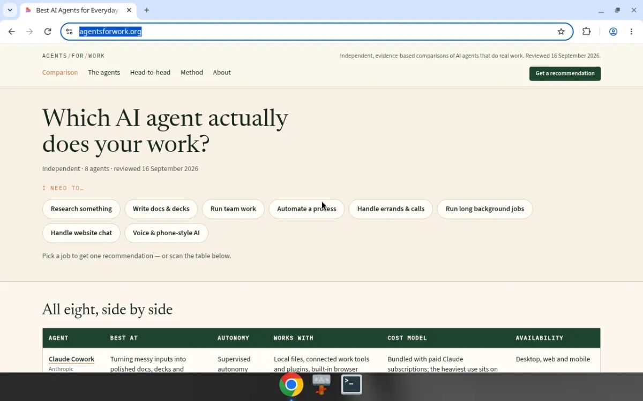This screenshot has height=401, width=643.
Task: Go to Comparison nav item
Action: (x=60, y=73)
